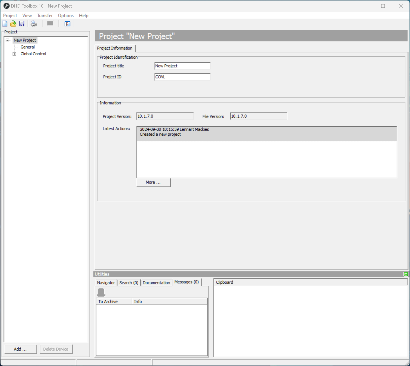Click the More button under Latest Actions
410x366 pixels.
pyautogui.click(x=153, y=182)
